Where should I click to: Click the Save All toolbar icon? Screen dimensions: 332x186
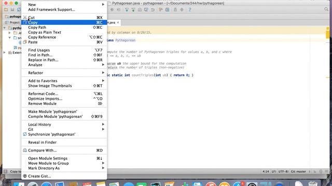click(12, 9)
